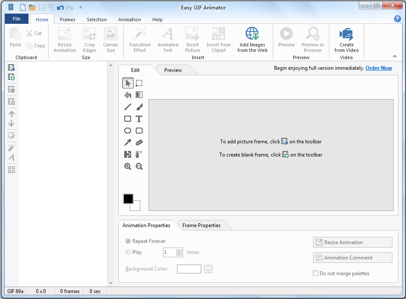The height and width of the screenshot is (299, 406).
Task: Select the paintbrush tool
Action: [x=139, y=107]
